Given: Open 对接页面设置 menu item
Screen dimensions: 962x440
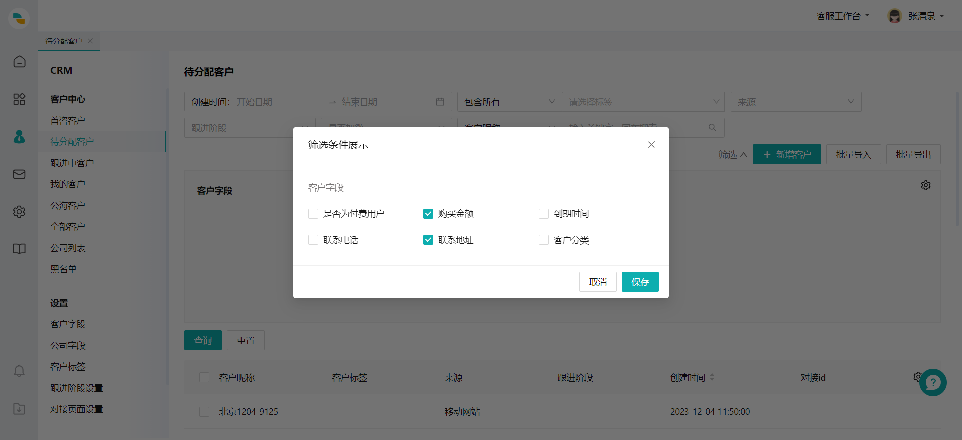Looking at the screenshot, I should tap(76, 409).
